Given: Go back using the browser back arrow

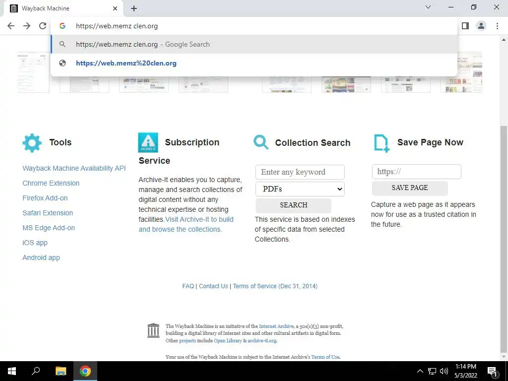Looking at the screenshot, I should point(11,26).
